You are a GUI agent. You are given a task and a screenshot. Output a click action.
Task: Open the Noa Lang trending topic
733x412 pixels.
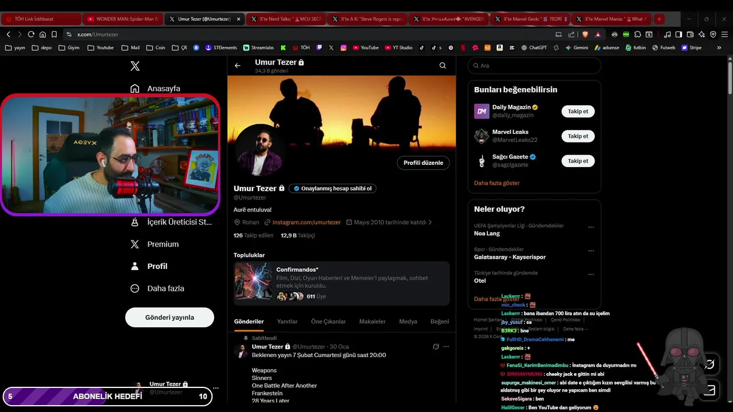pyautogui.click(x=487, y=233)
